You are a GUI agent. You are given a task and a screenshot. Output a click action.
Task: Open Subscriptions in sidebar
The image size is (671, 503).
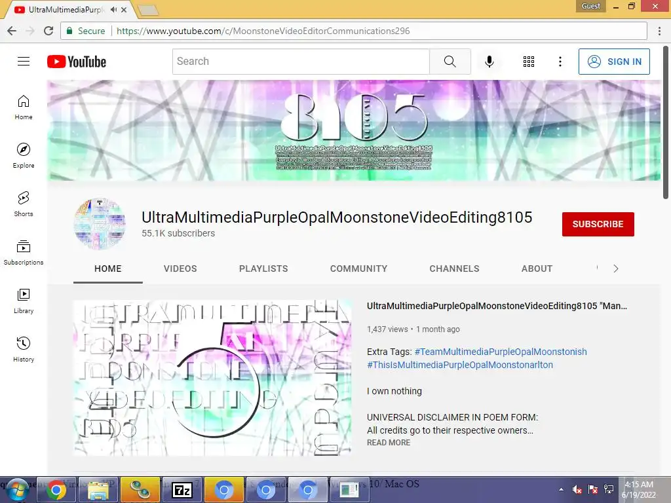pos(24,252)
